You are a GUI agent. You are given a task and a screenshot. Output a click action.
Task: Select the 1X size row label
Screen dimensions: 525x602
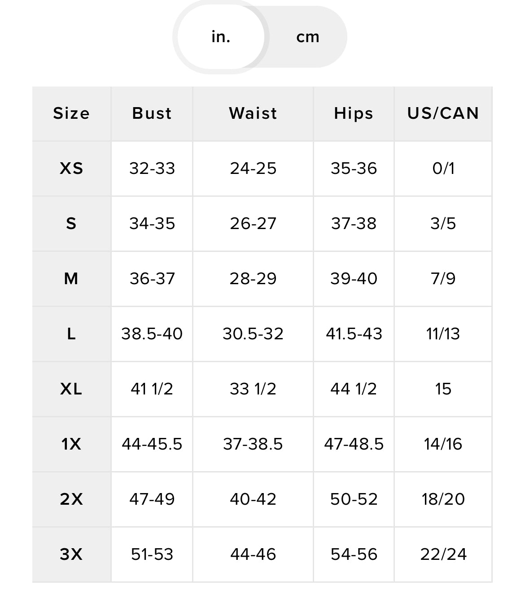click(x=71, y=444)
